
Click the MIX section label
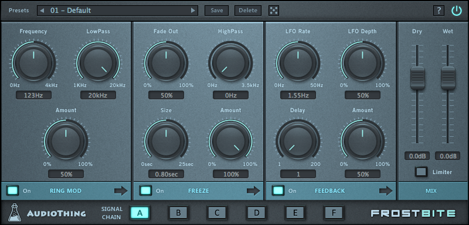[431, 191]
